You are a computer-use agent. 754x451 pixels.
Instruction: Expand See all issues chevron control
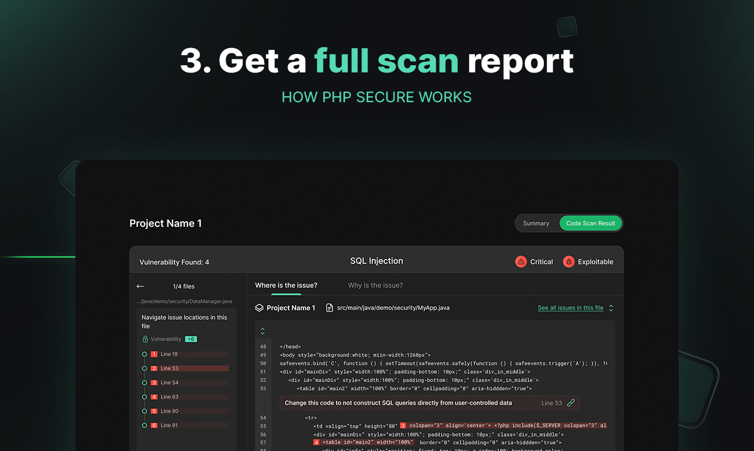tap(611, 308)
